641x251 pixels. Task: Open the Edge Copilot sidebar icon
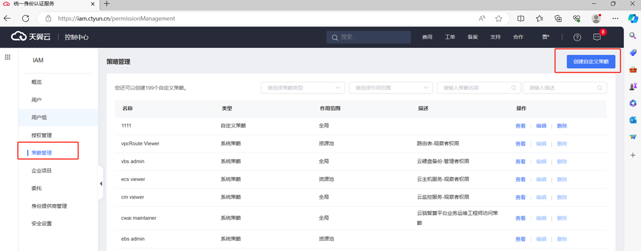pyautogui.click(x=633, y=18)
